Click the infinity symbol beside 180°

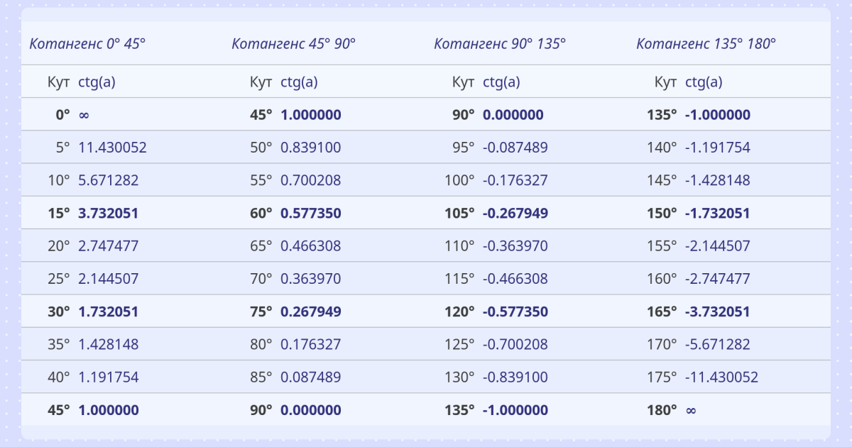pyautogui.click(x=691, y=410)
